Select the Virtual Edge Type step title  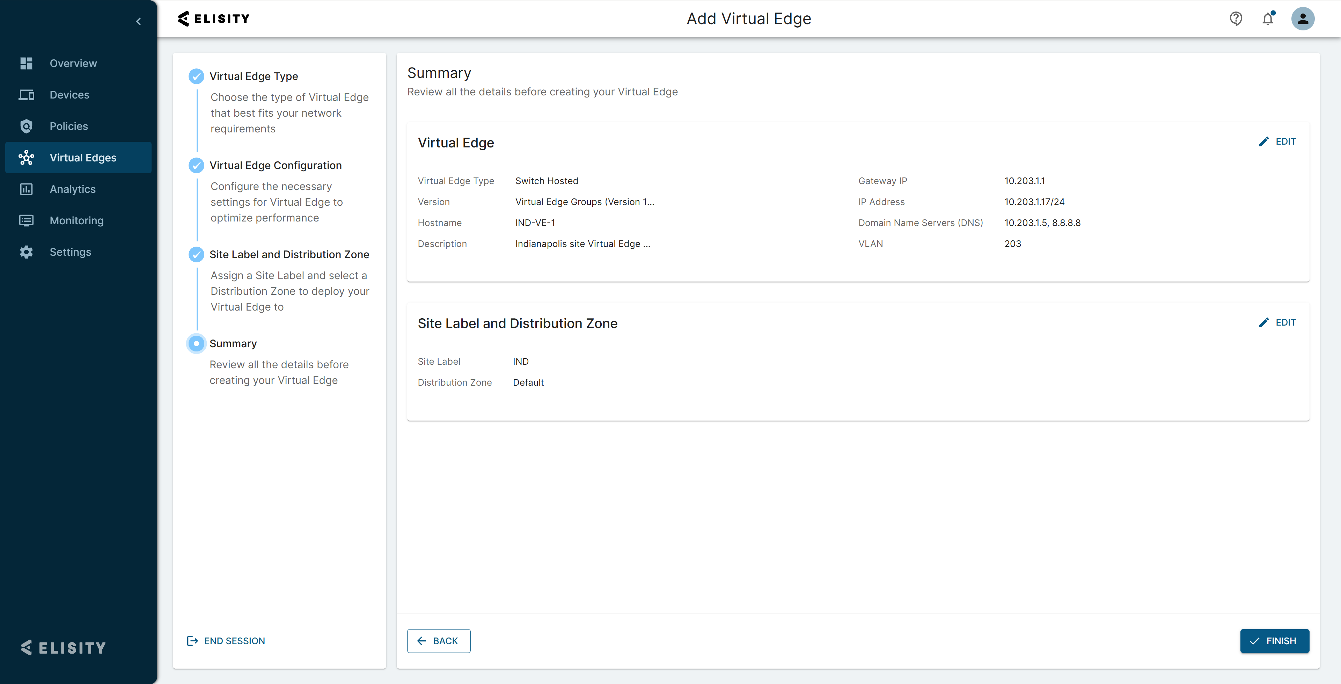click(x=254, y=76)
